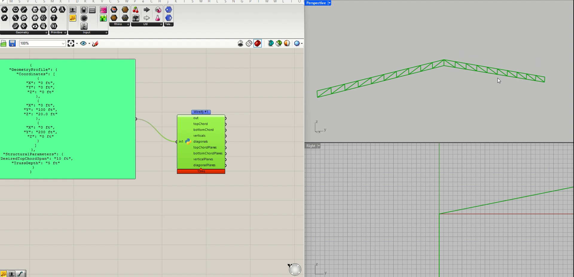The height and width of the screenshot is (277, 574).
Task: Select the Boolean parameter in Primitive panel
Action: pos(54,10)
